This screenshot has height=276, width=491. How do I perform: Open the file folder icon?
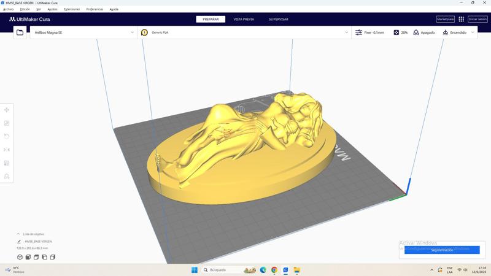click(x=20, y=33)
